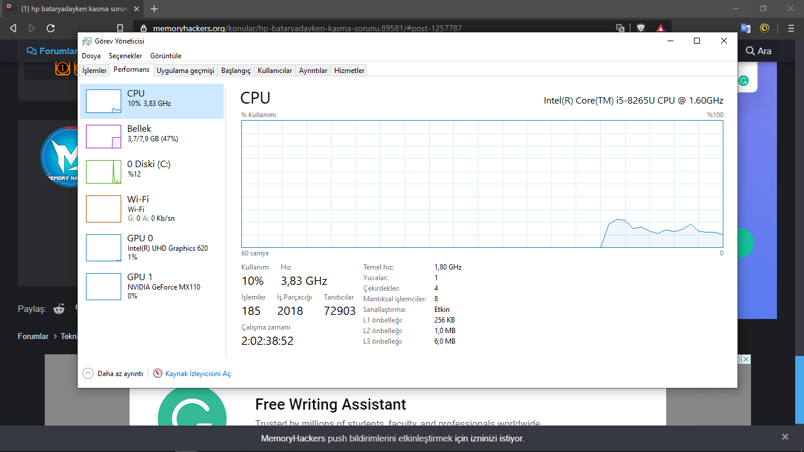Dismiss the push notification bar
804x452 pixels.
(785, 437)
